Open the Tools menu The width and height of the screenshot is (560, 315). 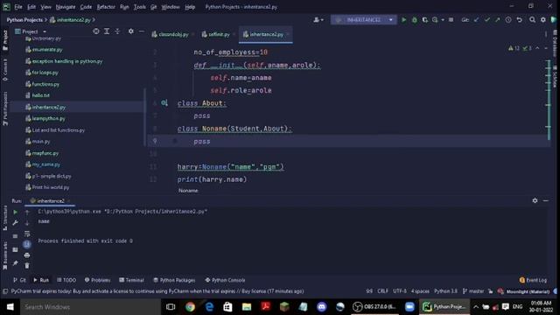pyautogui.click(x=140, y=7)
